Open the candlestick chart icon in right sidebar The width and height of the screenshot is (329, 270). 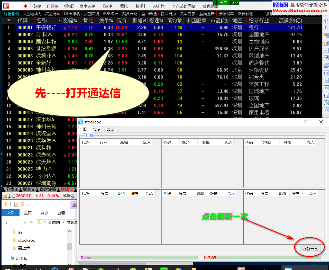[326, 58]
